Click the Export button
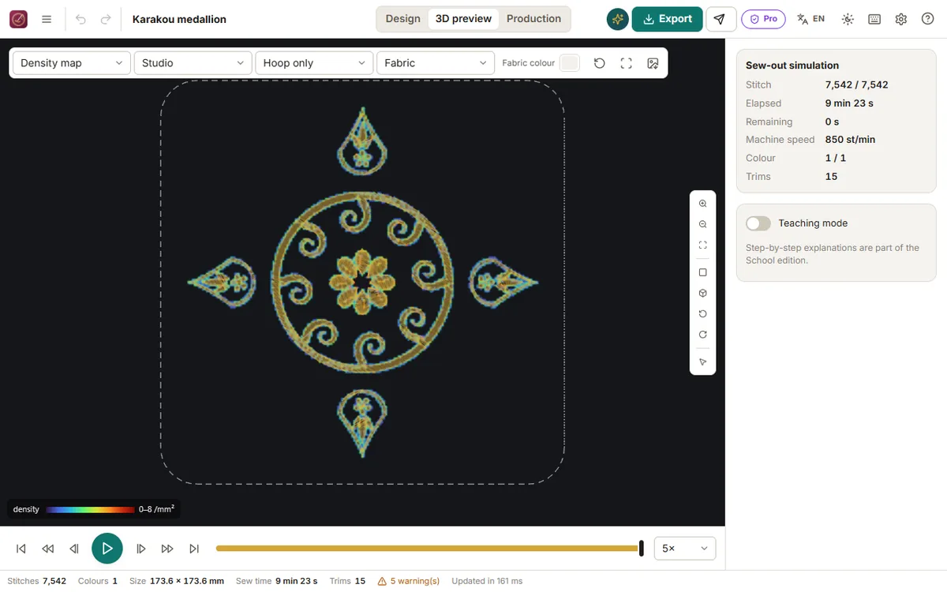Viewport: 947px width, 592px height. [x=668, y=19]
